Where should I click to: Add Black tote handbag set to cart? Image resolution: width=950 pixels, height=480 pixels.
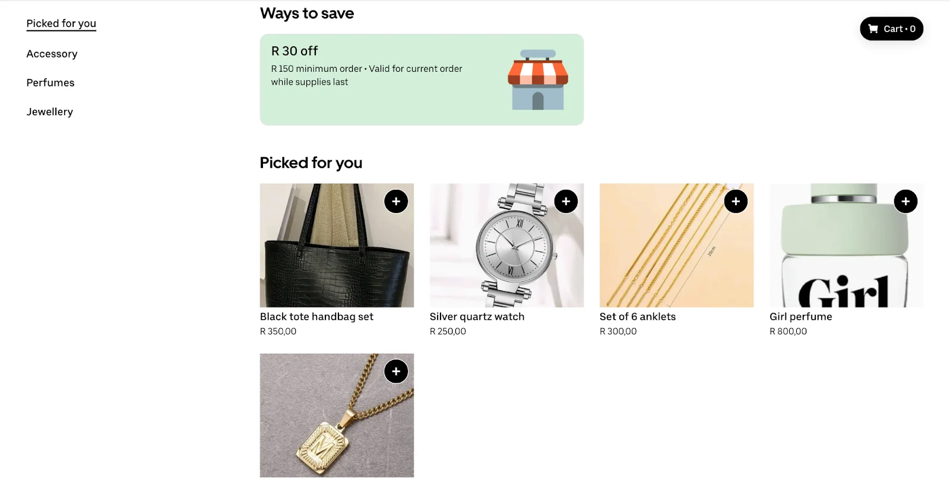(x=396, y=201)
